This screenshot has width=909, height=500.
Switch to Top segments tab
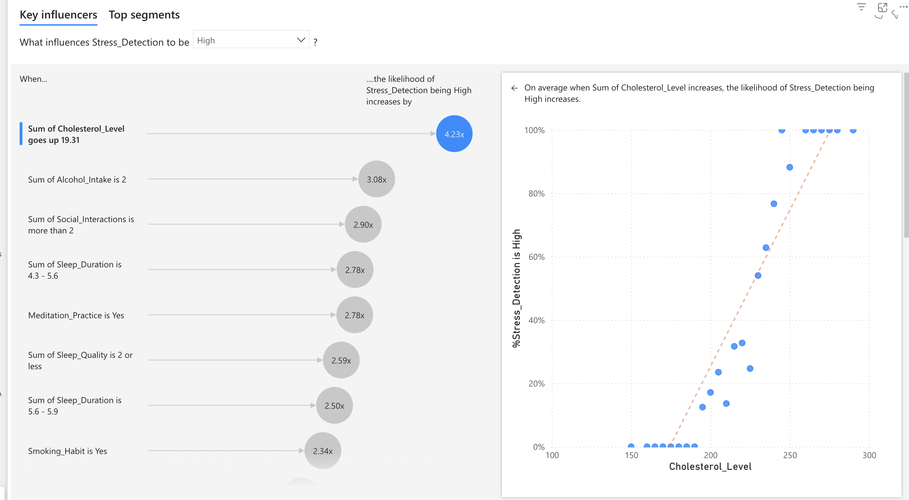click(x=144, y=15)
